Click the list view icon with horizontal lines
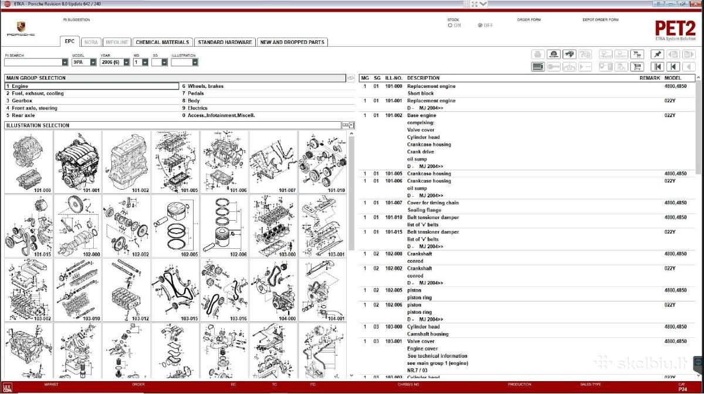Viewport: 704px width, 394px height. tap(537, 66)
